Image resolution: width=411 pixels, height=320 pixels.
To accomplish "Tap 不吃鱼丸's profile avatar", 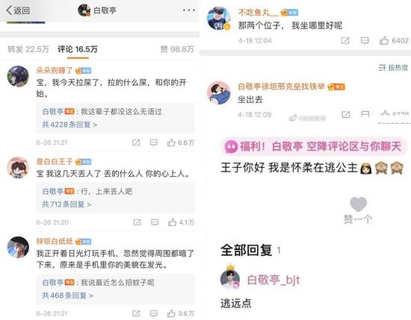I will [x=219, y=19].
